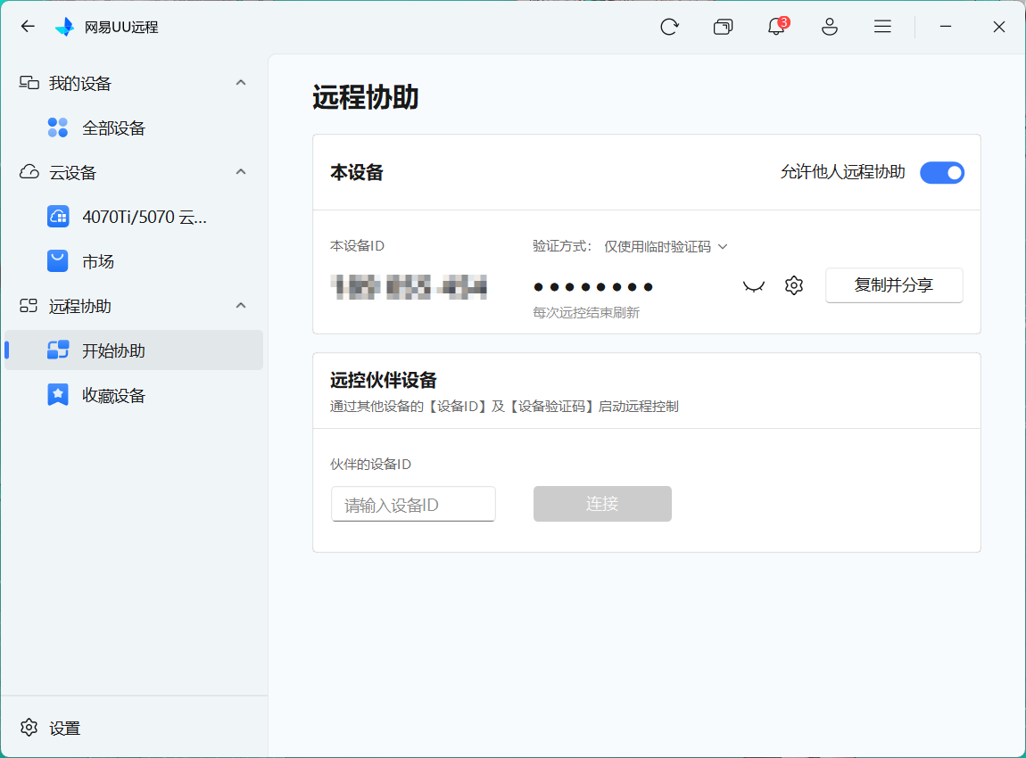Open the user account icon
1026x758 pixels.
point(830,27)
